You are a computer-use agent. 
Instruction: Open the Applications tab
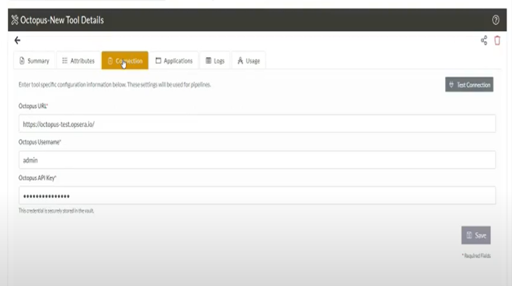(174, 61)
